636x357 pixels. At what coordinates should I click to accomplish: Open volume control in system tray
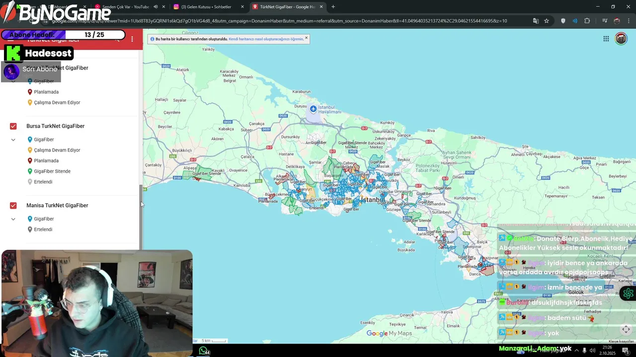(x=592, y=351)
